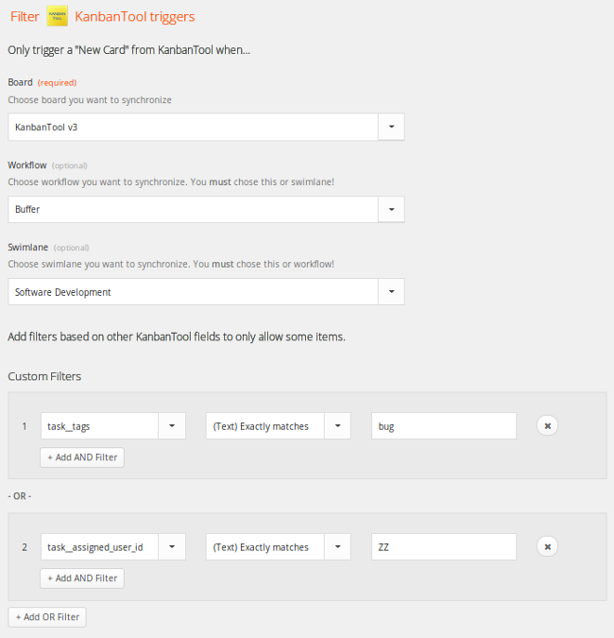
Task: Open the Swimlane dropdown arrow
Action: point(391,292)
